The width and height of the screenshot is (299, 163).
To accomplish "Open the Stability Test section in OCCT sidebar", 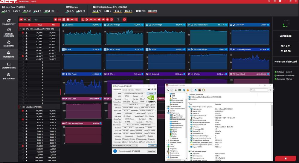I will [x=9, y=22].
